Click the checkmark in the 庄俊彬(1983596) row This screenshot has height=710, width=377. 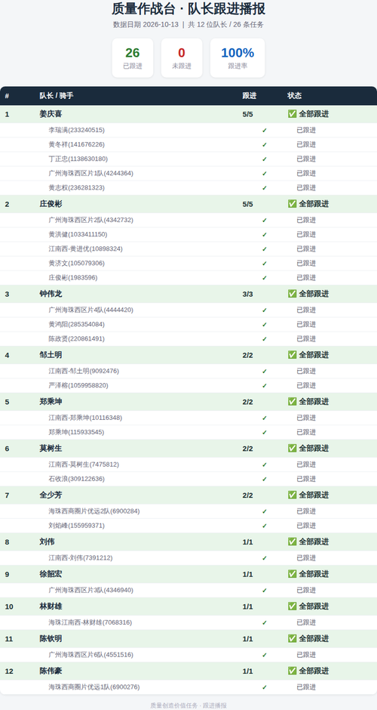click(x=265, y=278)
